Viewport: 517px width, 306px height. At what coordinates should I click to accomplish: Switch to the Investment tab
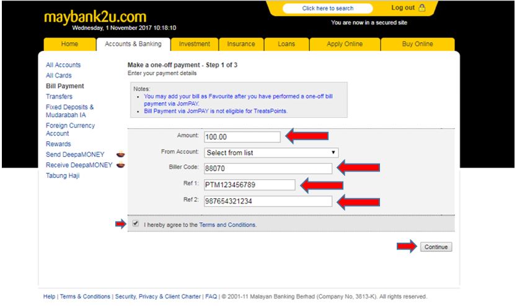pos(195,44)
